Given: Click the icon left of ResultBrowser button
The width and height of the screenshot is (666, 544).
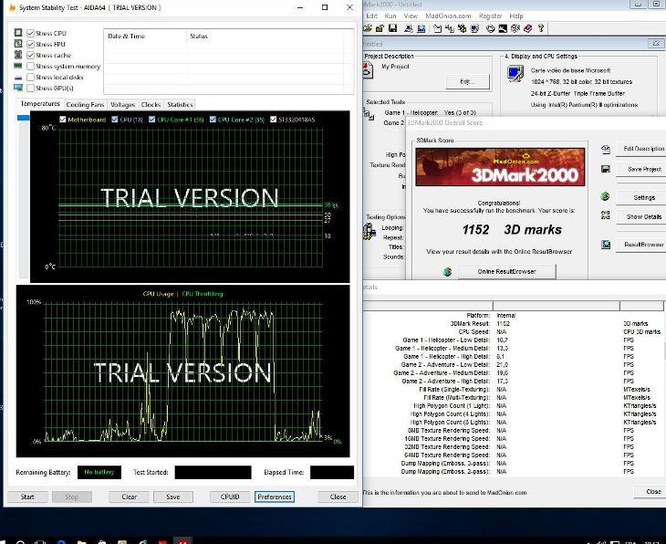Looking at the screenshot, I should click(606, 245).
